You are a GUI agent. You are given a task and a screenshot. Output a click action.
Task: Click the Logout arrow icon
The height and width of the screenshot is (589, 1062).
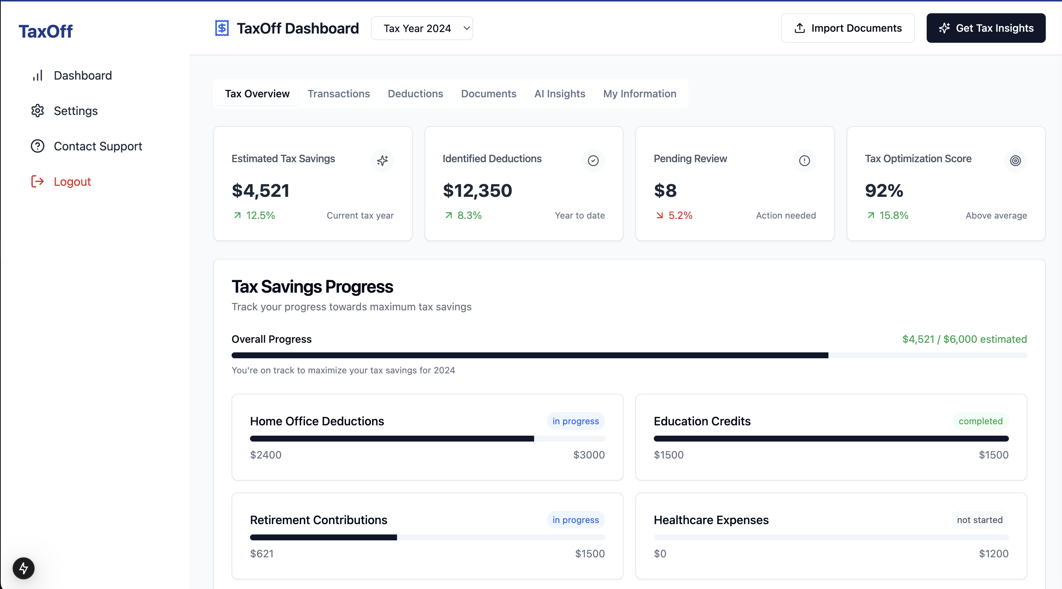38,181
